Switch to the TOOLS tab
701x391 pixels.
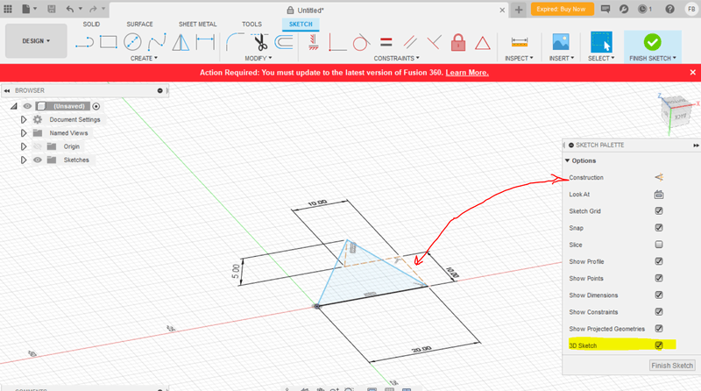pos(251,25)
